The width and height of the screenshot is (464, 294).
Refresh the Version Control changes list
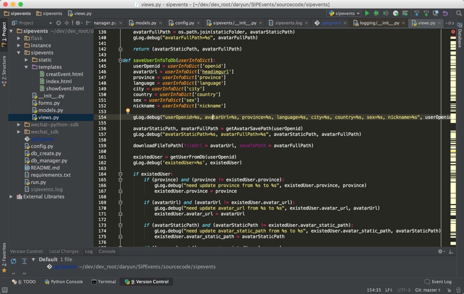[13, 261]
